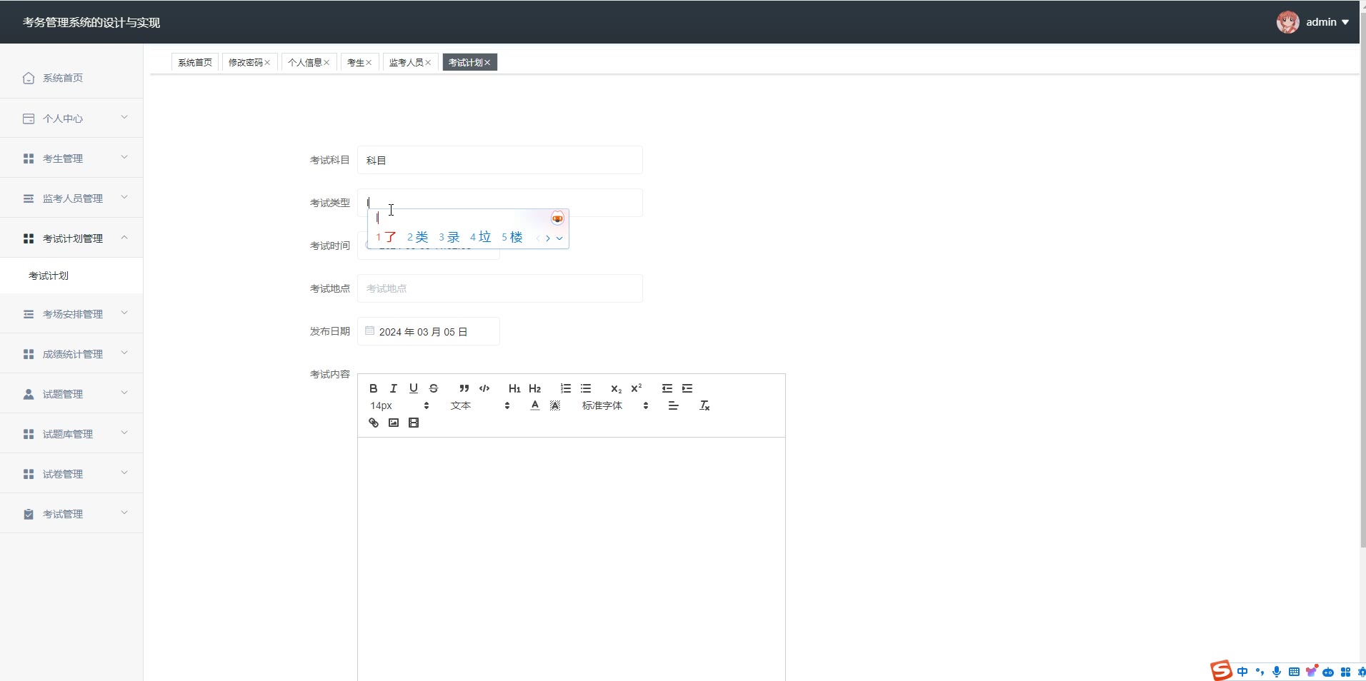Open the text alignment options

pyautogui.click(x=673, y=405)
